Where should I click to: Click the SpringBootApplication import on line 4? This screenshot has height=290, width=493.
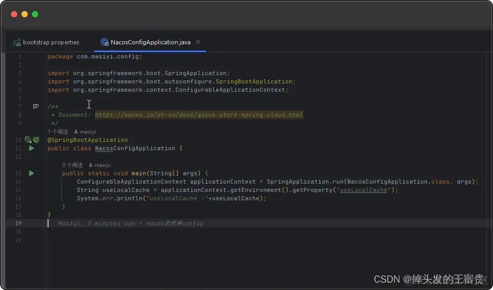point(172,81)
